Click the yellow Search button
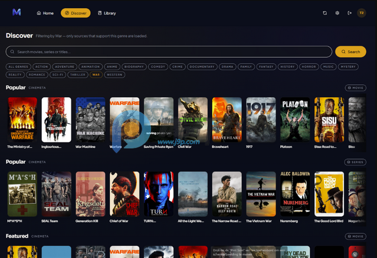 point(350,52)
